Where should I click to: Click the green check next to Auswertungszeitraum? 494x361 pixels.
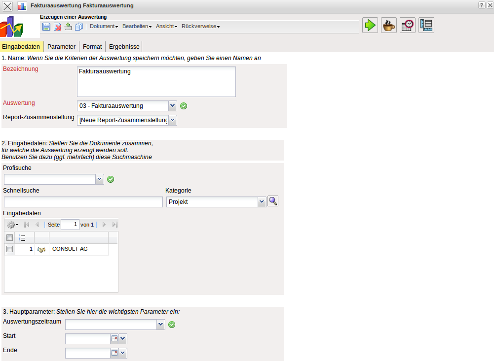tap(172, 325)
